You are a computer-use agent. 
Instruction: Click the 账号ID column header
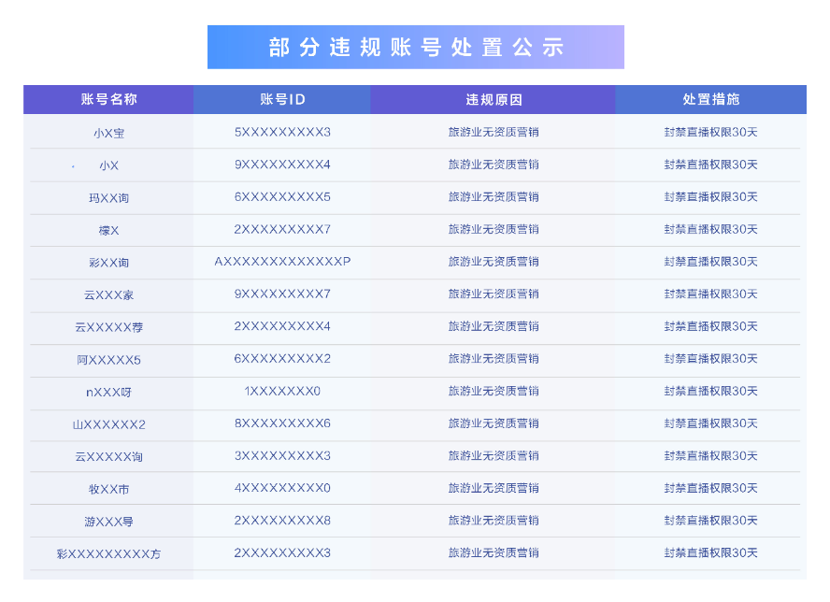click(281, 99)
